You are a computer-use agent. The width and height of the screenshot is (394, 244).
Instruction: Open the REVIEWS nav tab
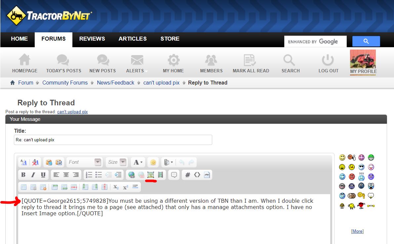[92, 39]
